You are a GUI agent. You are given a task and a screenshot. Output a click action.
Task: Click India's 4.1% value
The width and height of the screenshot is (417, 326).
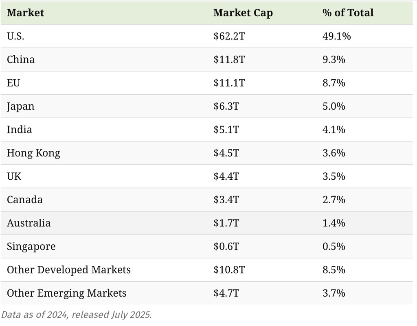(x=334, y=130)
